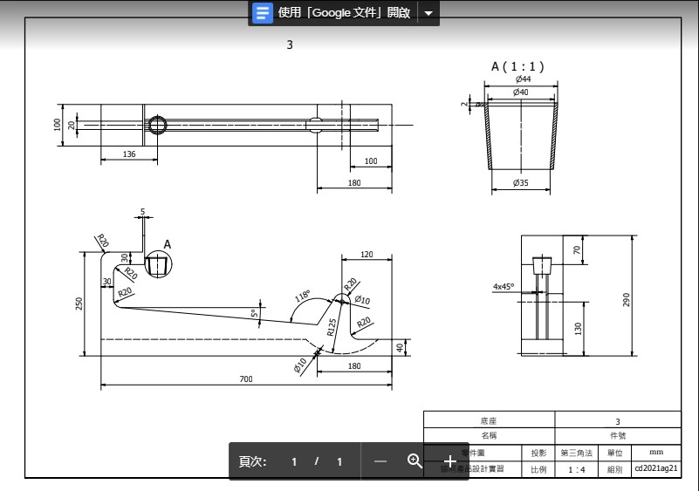
Task: Click the 頁次 page label
Action: (x=253, y=461)
